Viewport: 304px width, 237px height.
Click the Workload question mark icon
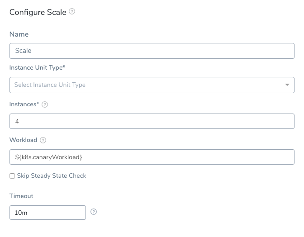(x=43, y=140)
